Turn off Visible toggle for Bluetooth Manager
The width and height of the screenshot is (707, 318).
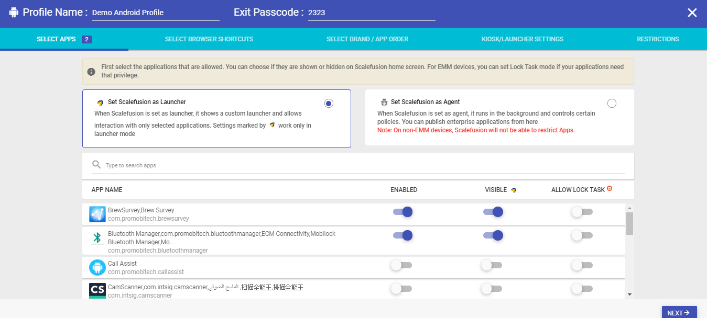(493, 235)
